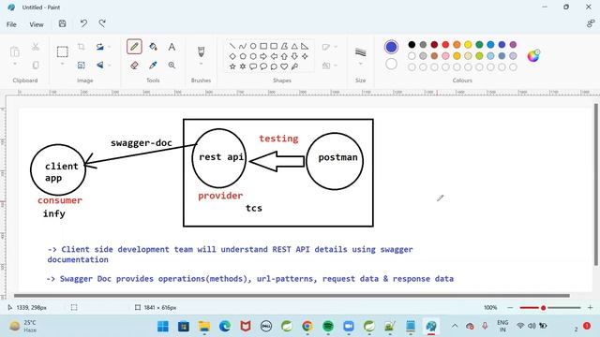This screenshot has height=337, width=600.
Task: Open Microsoft Edge from taskbar
Action: [225, 327]
